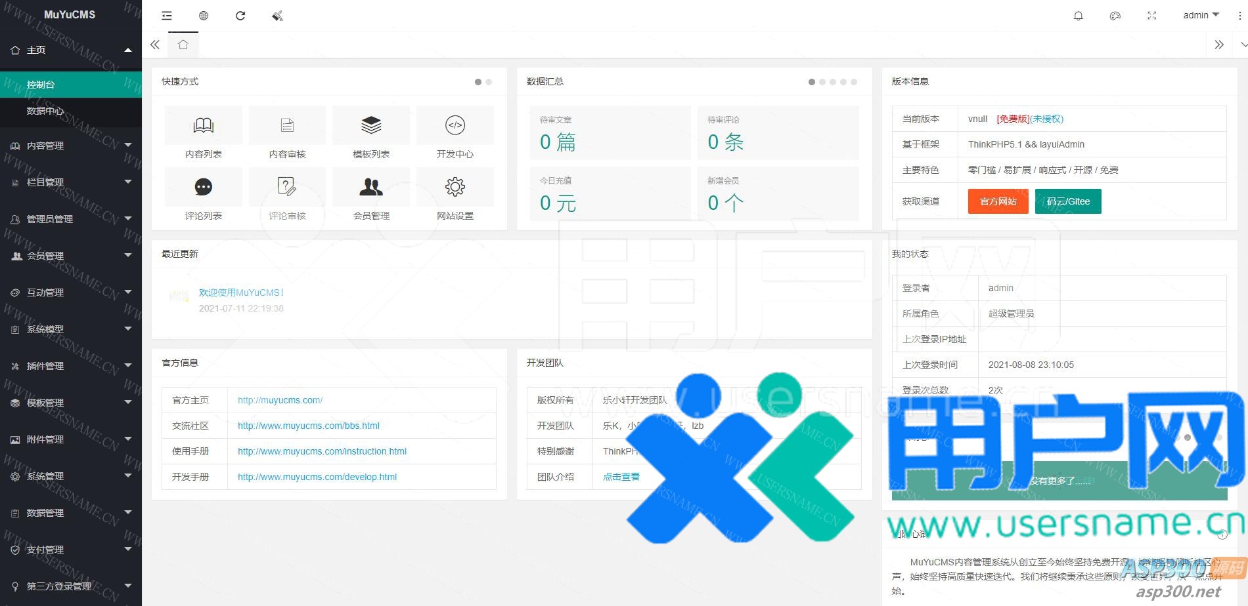
Task: Open the theme palette icon
Action: click(1115, 16)
